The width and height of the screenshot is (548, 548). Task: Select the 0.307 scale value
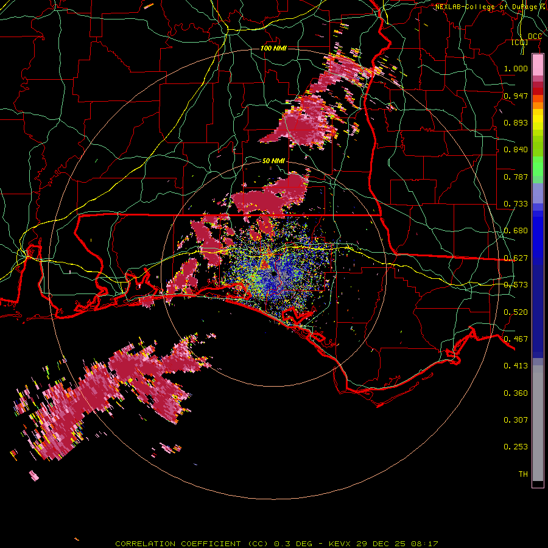[x=516, y=420]
